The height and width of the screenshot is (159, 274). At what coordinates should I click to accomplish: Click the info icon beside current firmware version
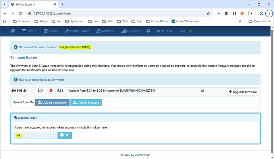pos(15,47)
